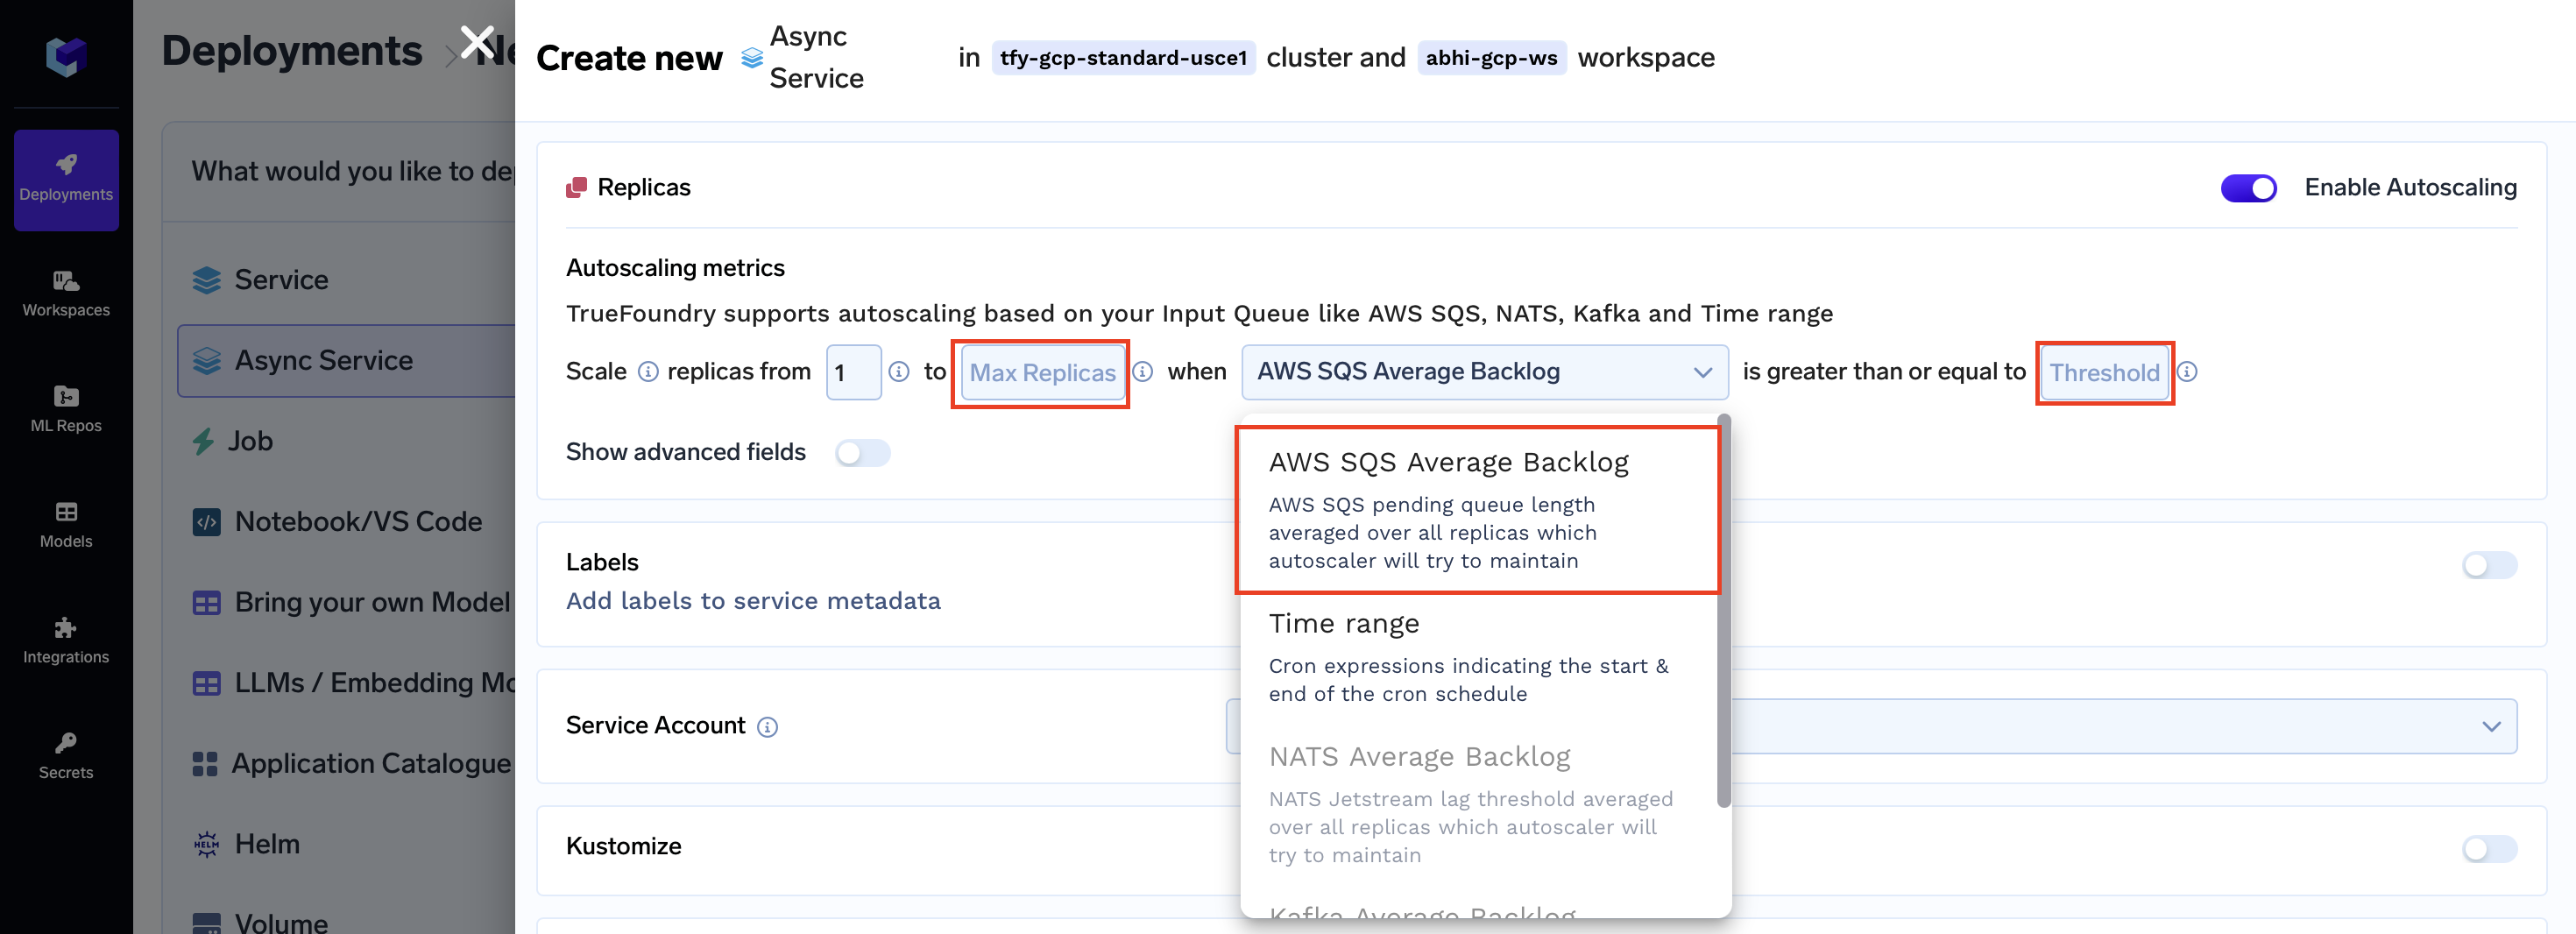2576x934 pixels.
Task: Select AWS SQS Average Backlog option
Action: (x=1478, y=510)
